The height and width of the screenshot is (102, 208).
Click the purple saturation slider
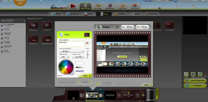(80, 71)
